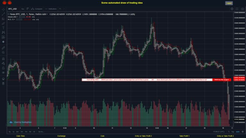Click the red price label on the scale
Viewport: 246px width, 138px height.
click(x=239, y=79)
